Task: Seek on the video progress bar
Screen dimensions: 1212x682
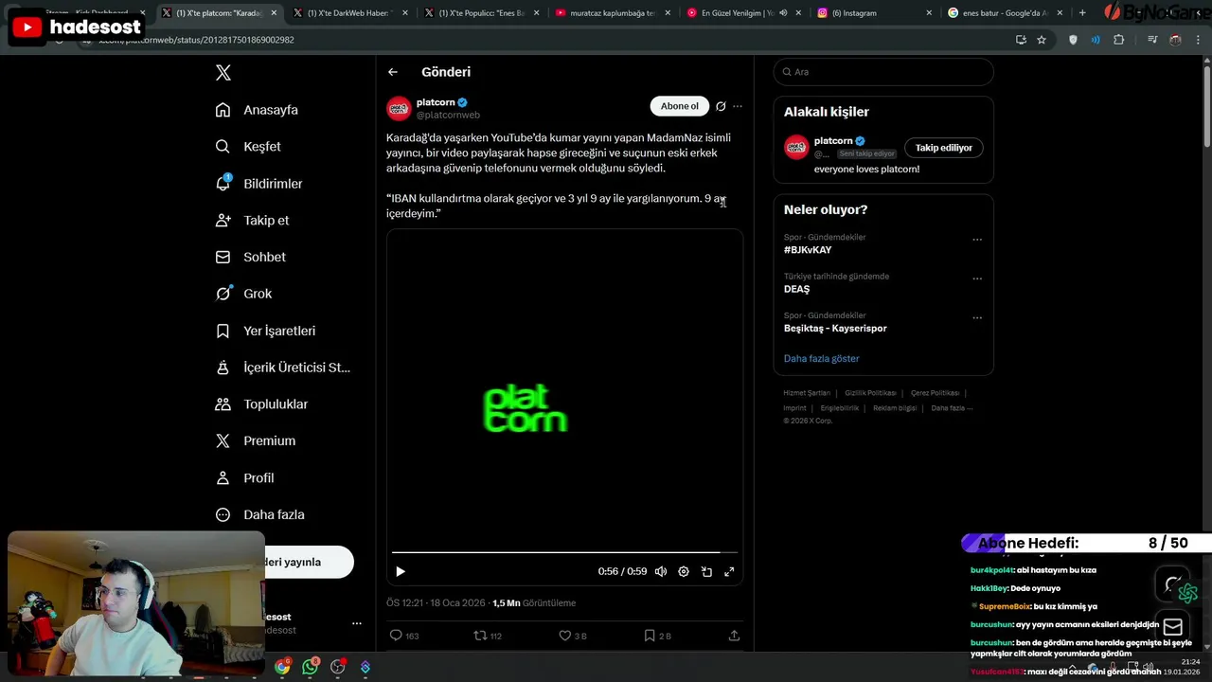Action: (564, 552)
